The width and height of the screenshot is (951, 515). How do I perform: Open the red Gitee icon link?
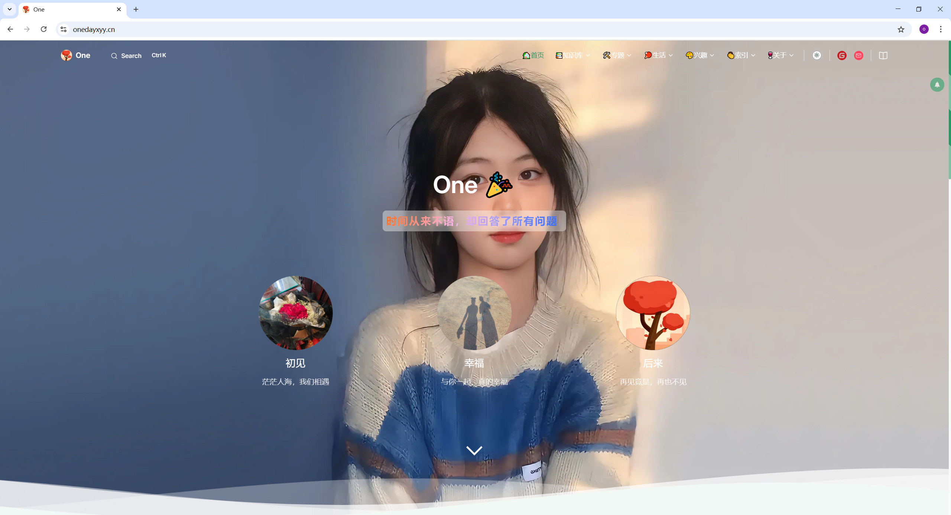[x=842, y=55]
